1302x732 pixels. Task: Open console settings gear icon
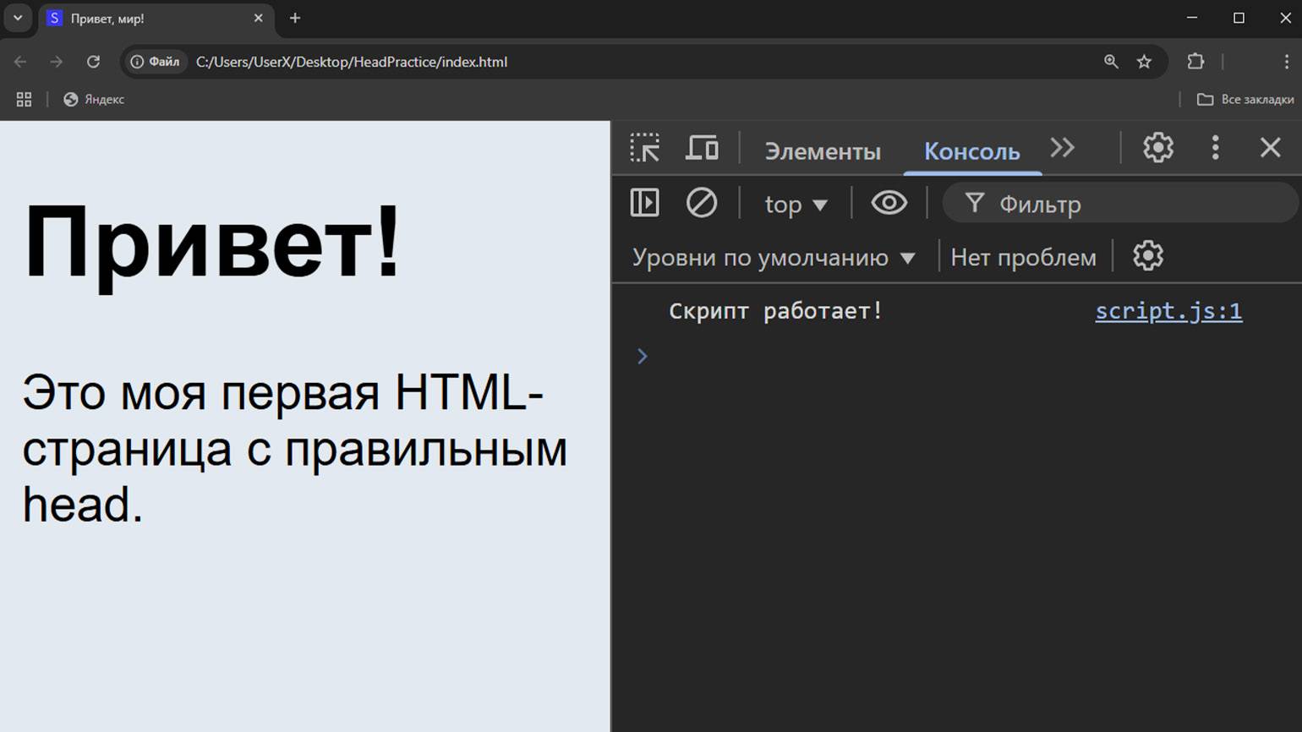[1148, 255]
